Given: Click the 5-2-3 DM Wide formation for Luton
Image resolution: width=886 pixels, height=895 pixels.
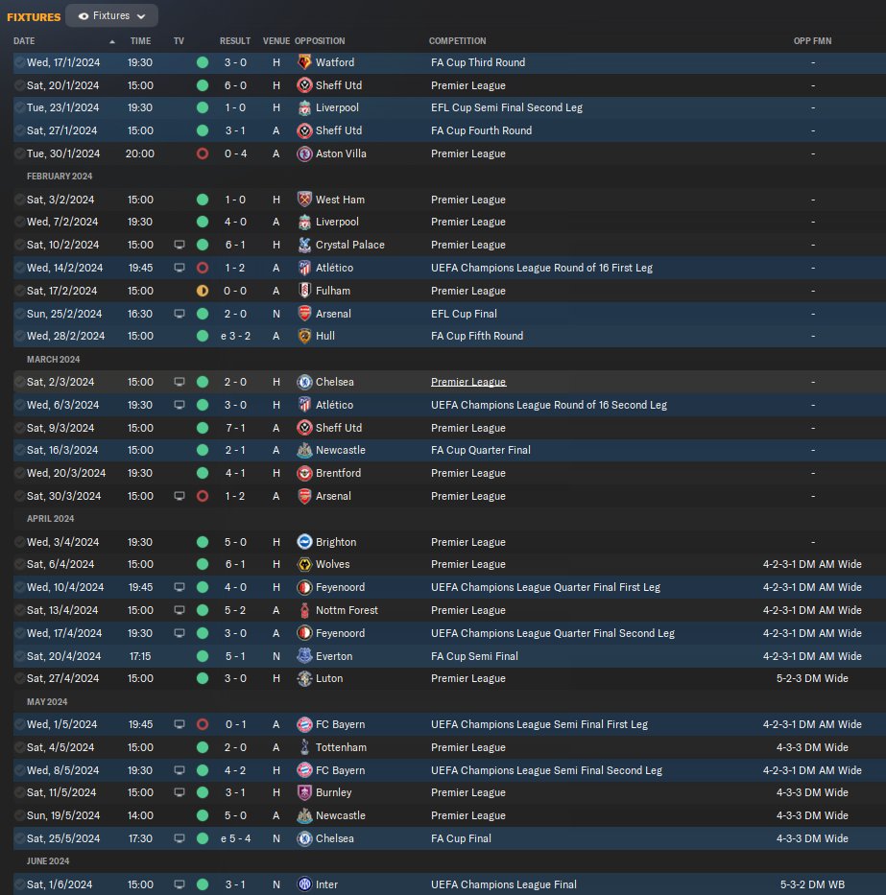Looking at the screenshot, I should coord(812,678).
